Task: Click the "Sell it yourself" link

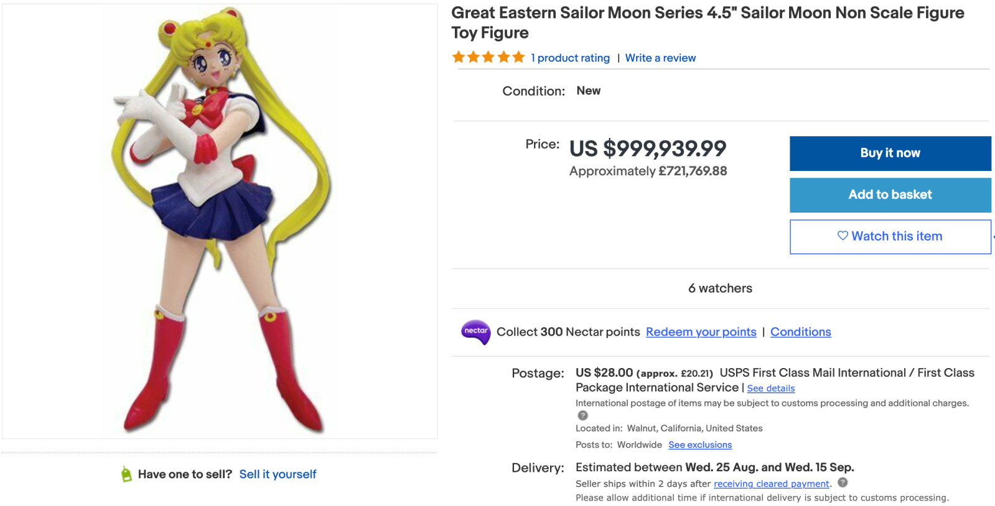Action: tap(278, 474)
